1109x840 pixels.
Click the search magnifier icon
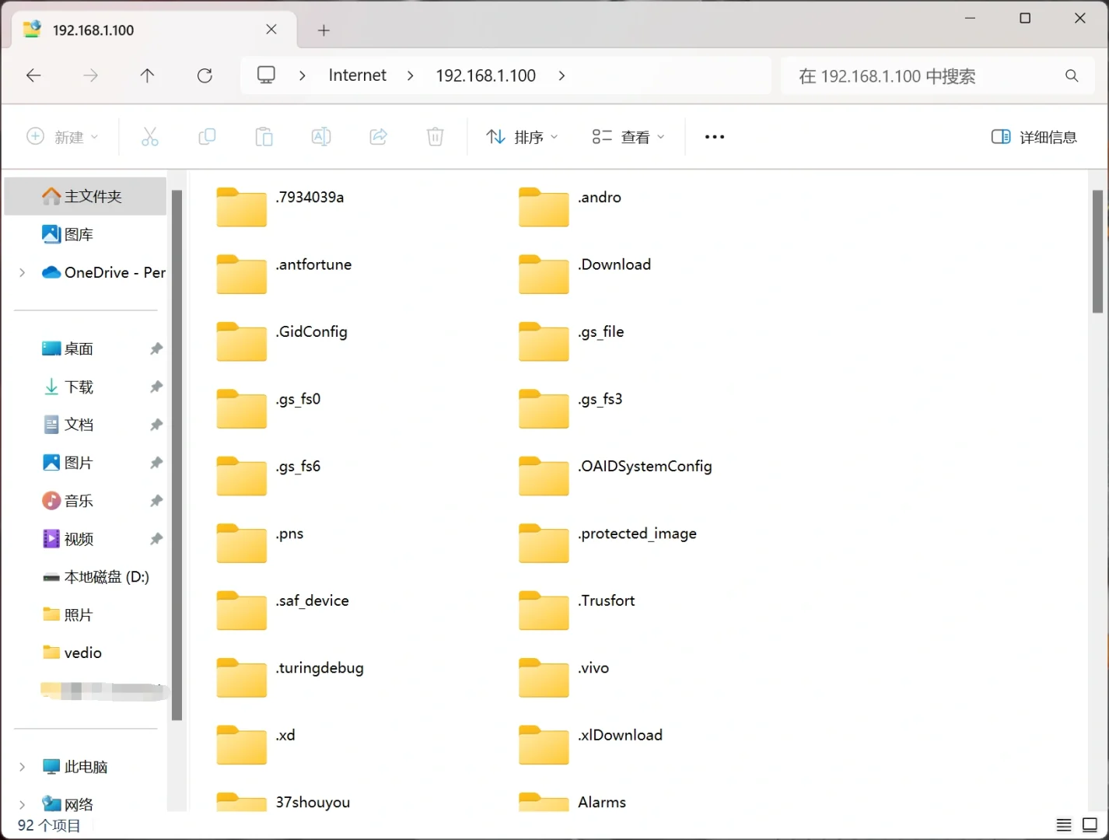(1072, 75)
